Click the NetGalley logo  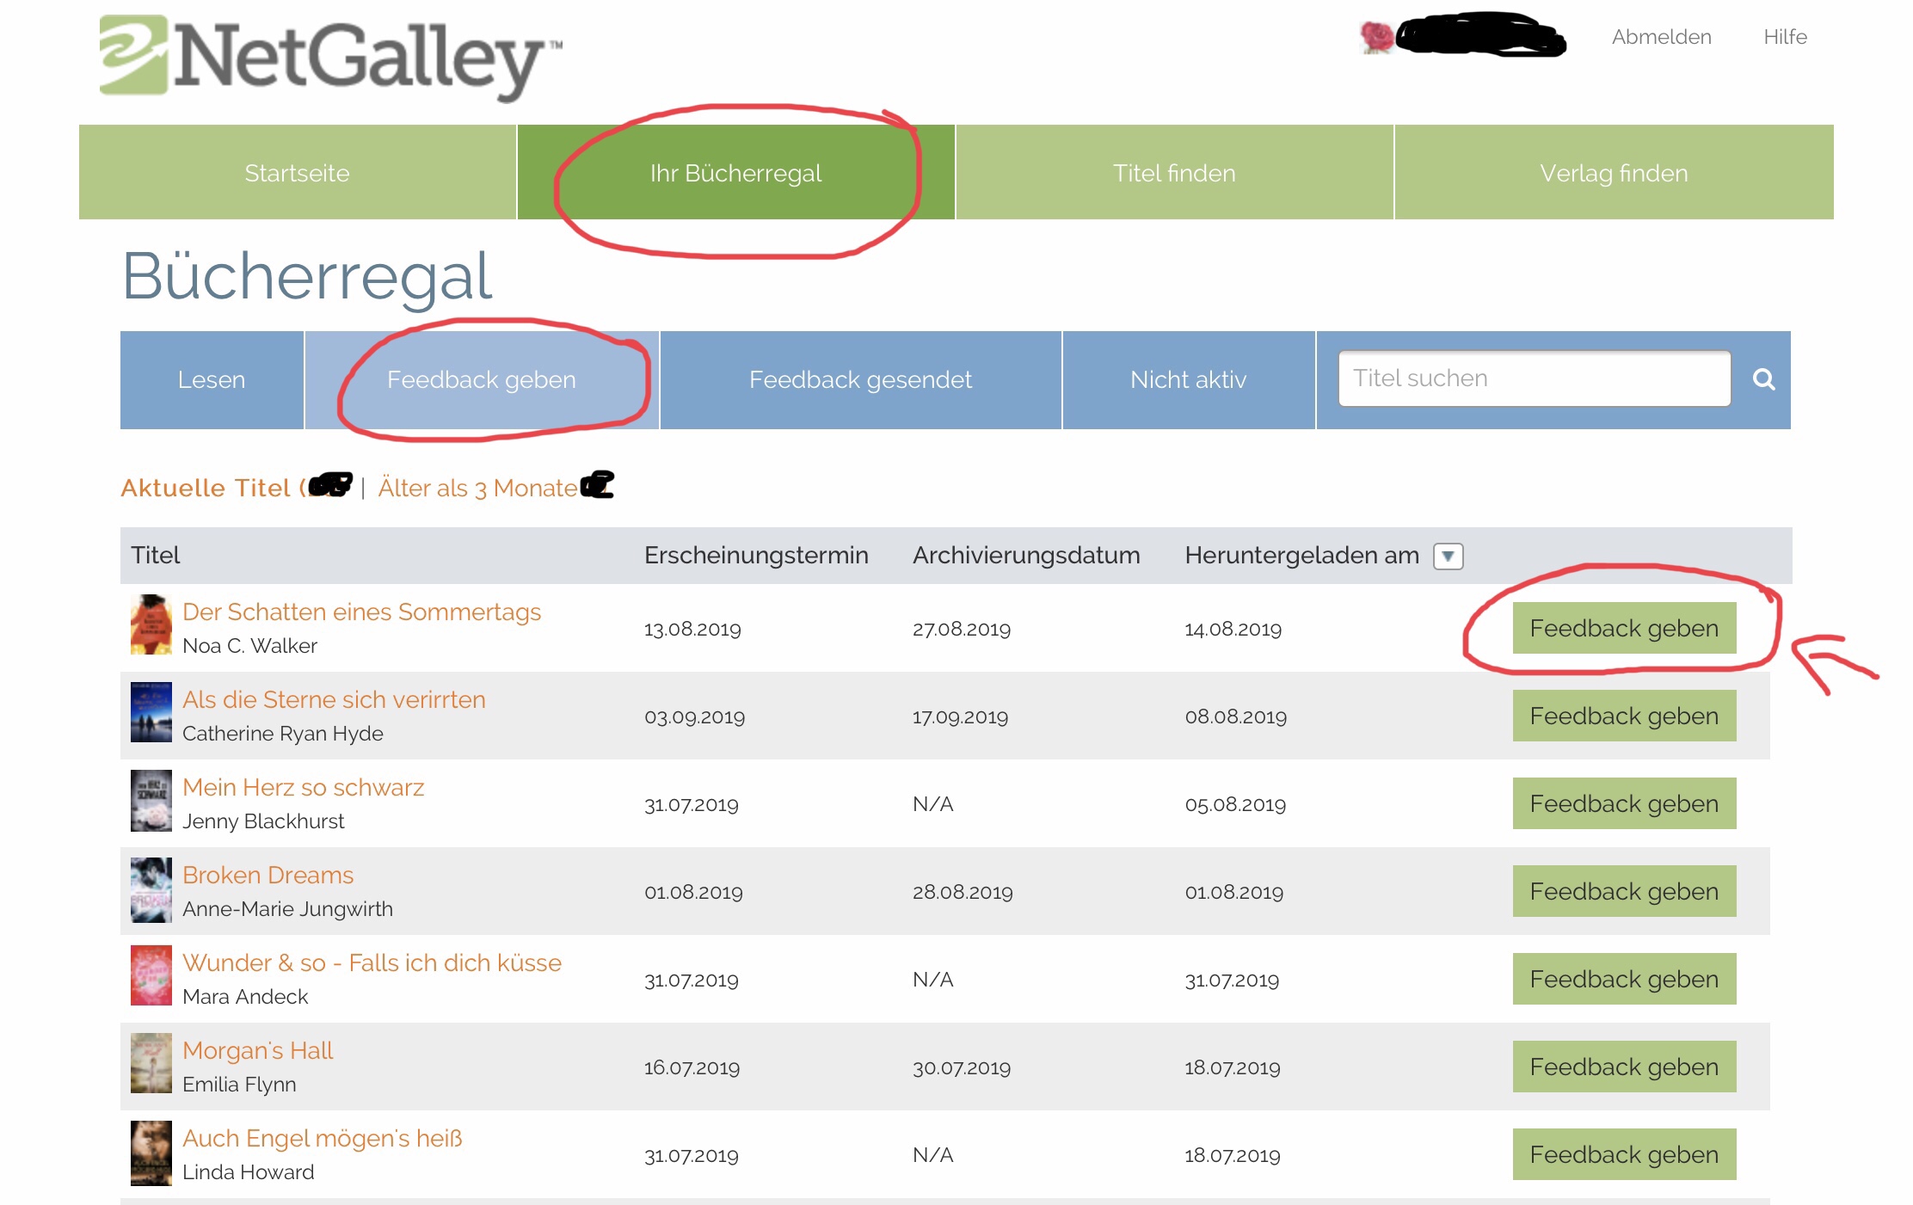pos(330,57)
